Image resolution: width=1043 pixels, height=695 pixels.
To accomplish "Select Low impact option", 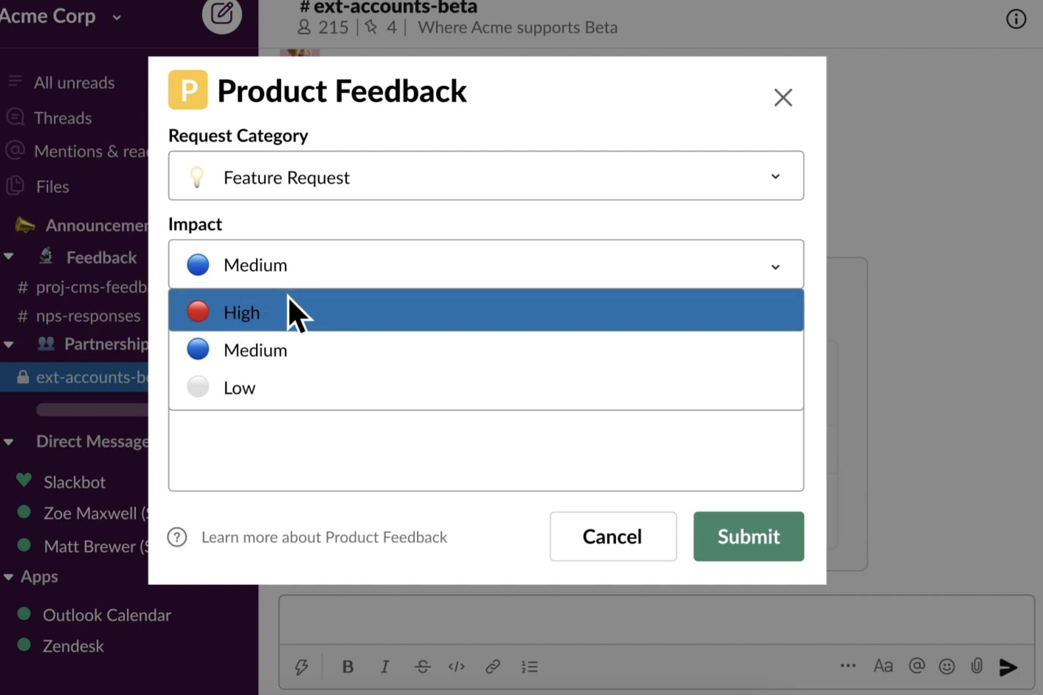I will point(486,387).
